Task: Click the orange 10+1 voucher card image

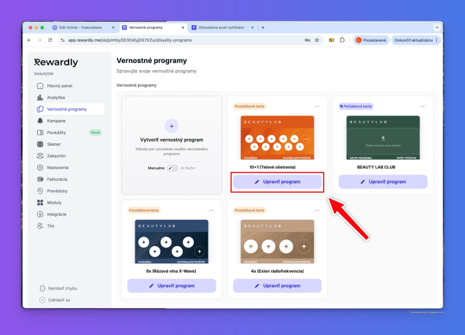Action: coord(277,138)
